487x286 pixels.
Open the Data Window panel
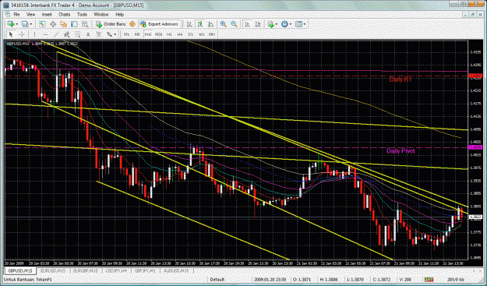pos(53,24)
